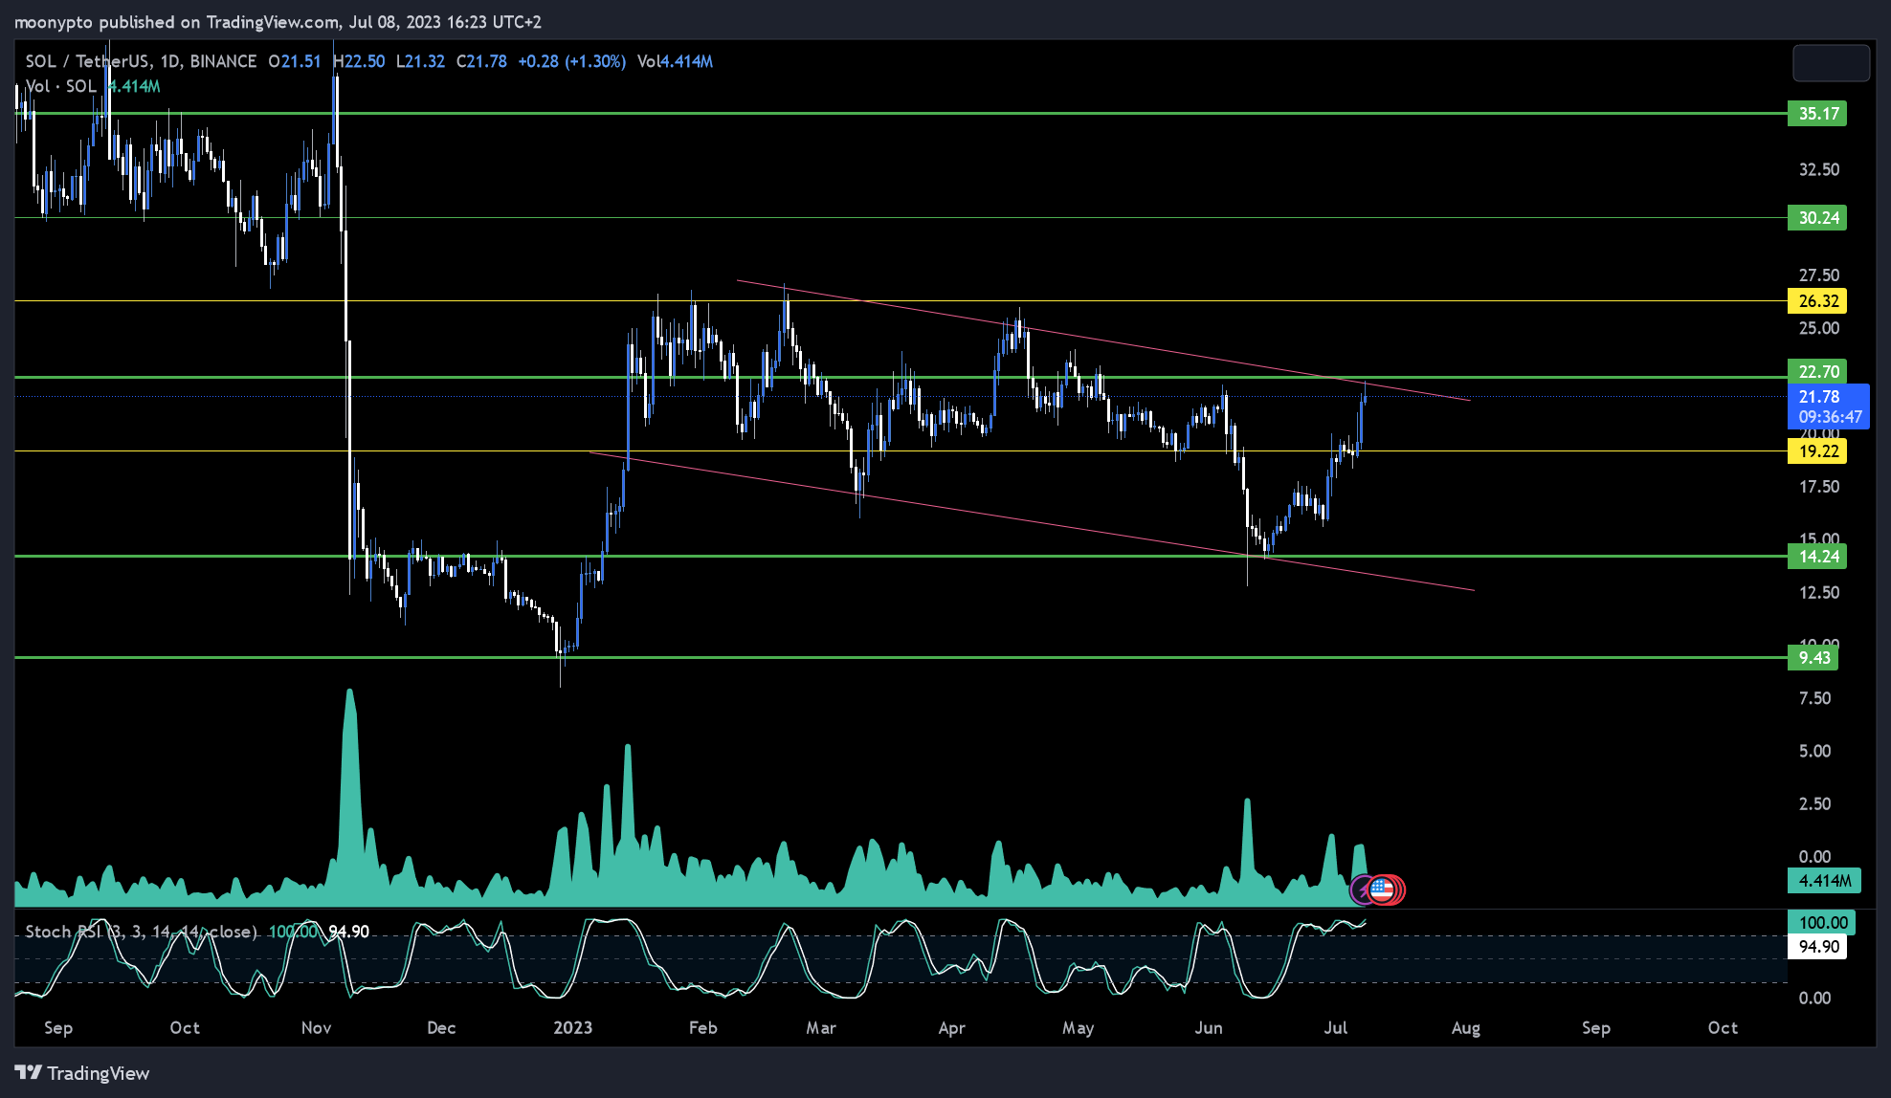Select the 26.32 yellow price label

point(1817,301)
